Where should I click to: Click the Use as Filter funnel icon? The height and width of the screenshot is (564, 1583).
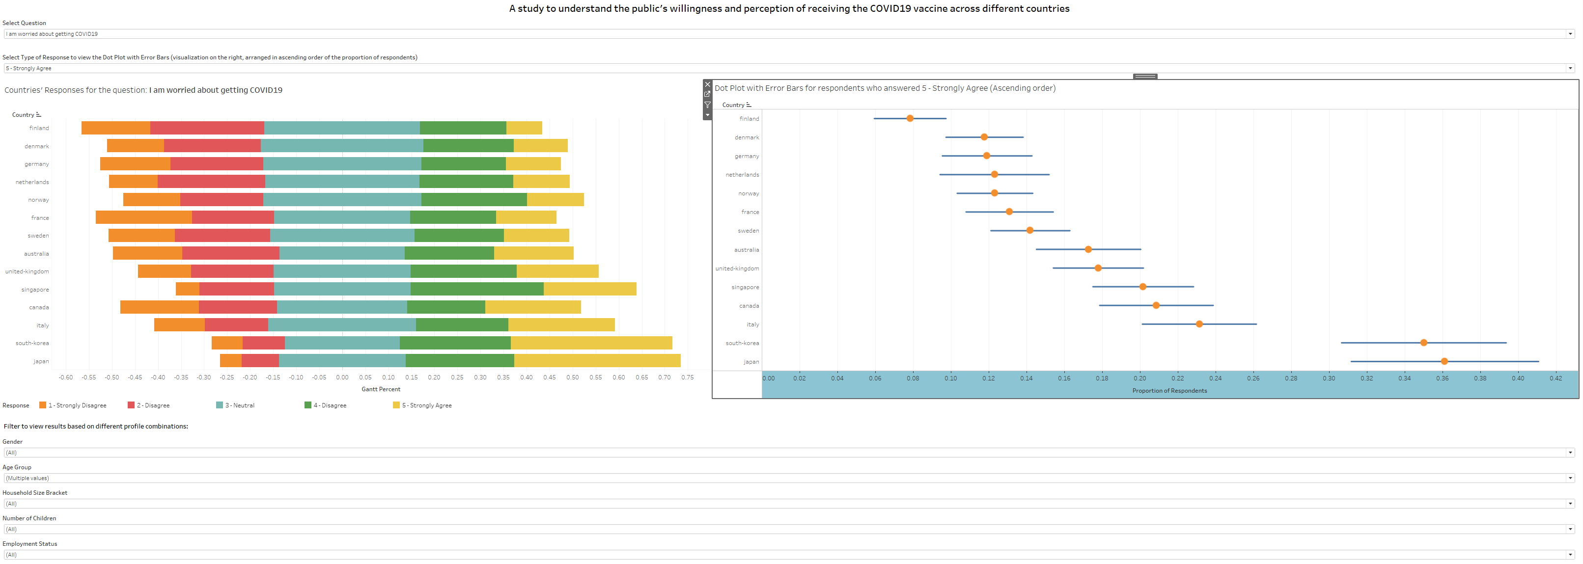pos(707,105)
